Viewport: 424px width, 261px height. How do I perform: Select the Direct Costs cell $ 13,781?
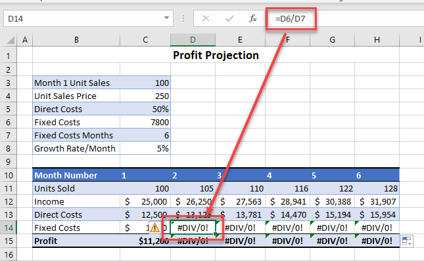(240, 214)
